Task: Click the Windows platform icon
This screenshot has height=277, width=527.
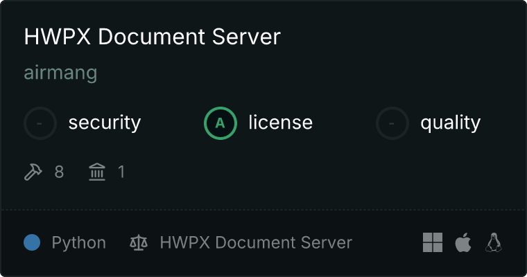Action: 433,242
